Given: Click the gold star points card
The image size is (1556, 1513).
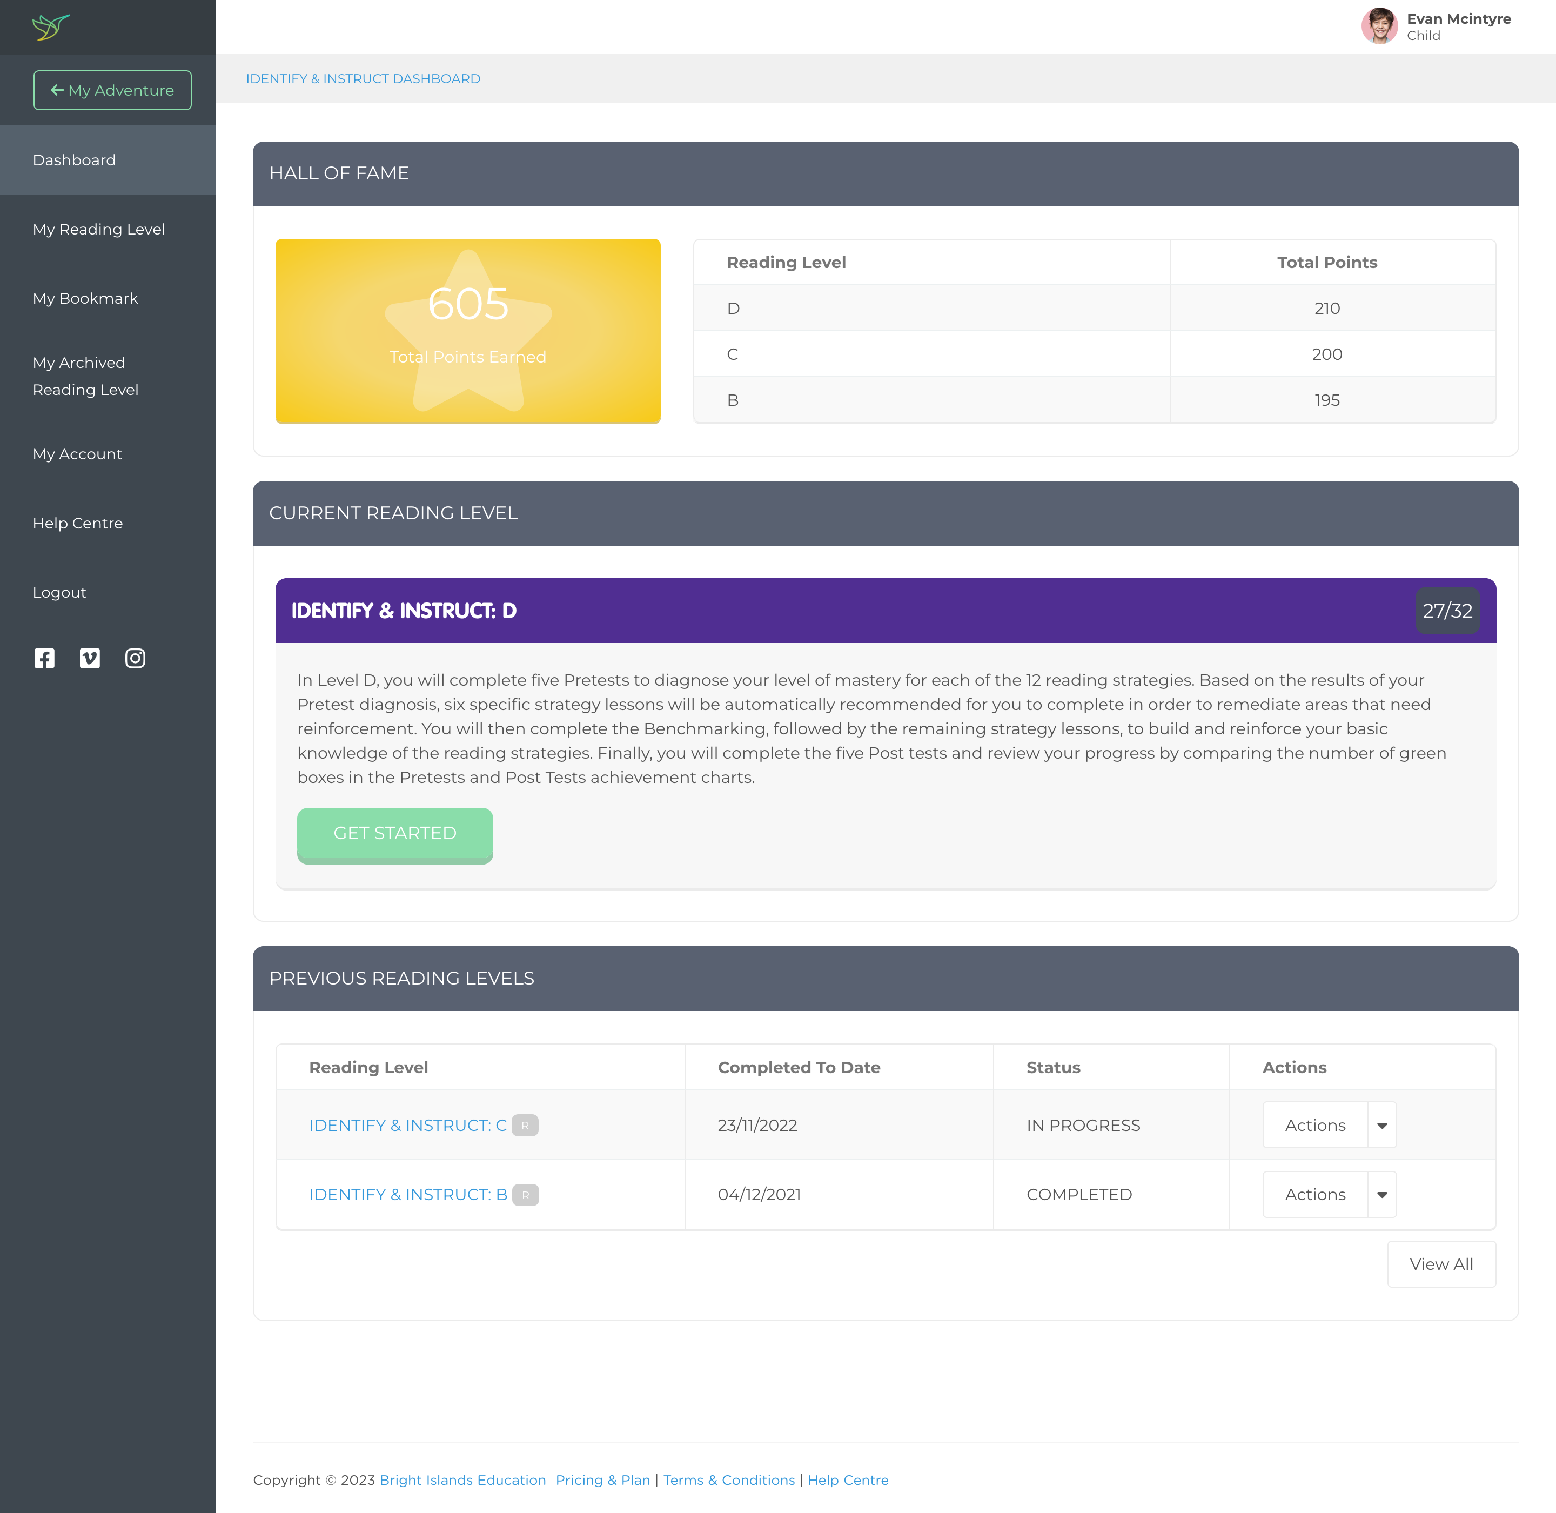Looking at the screenshot, I should (x=468, y=331).
